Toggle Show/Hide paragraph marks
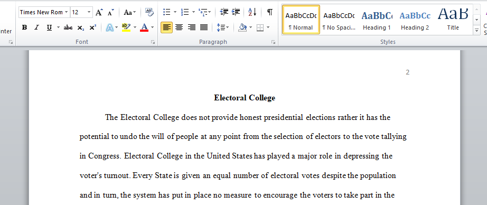Image resolution: width=487 pixels, height=205 pixels. point(270,12)
